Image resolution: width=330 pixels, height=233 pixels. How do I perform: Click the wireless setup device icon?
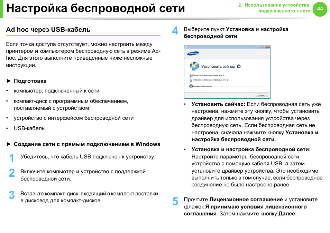(191, 80)
